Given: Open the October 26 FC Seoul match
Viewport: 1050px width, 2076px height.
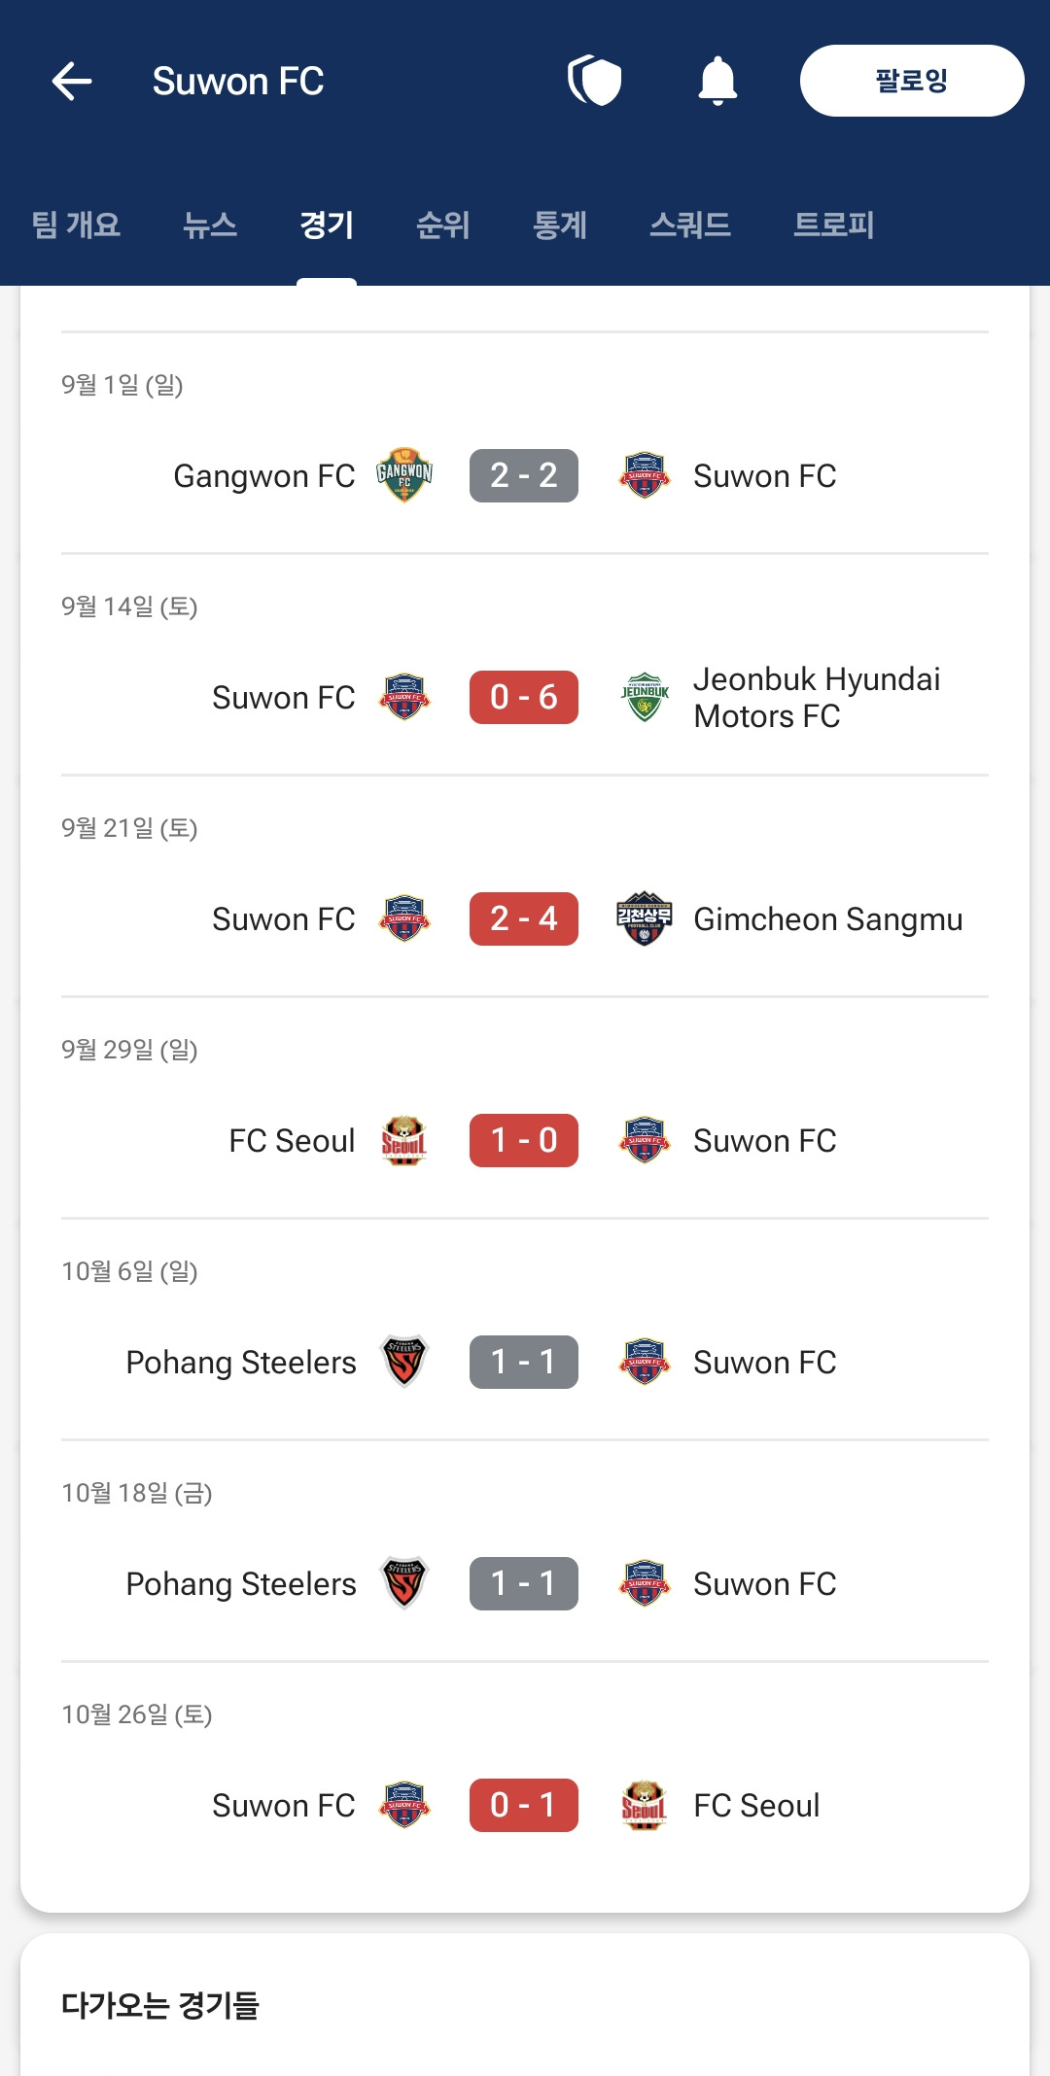Looking at the screenshot, I should coord(523,1805).
